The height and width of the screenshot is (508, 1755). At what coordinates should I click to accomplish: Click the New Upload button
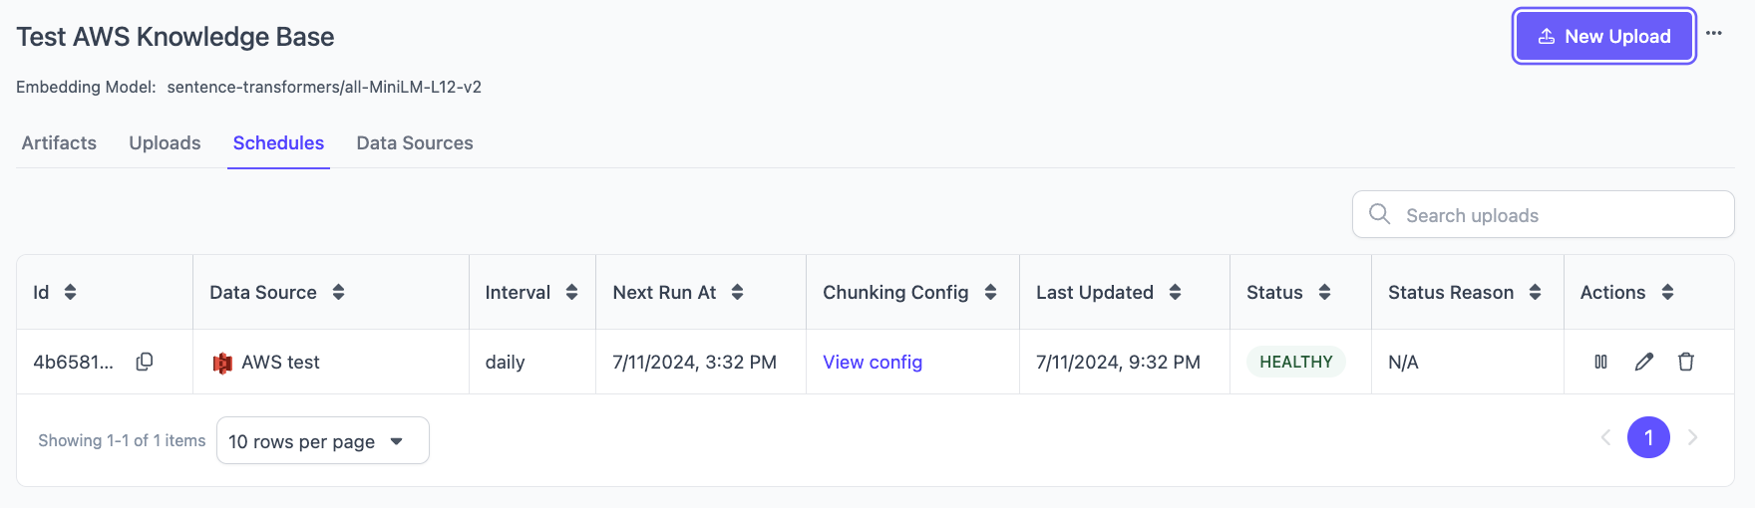pos(1603,36)
